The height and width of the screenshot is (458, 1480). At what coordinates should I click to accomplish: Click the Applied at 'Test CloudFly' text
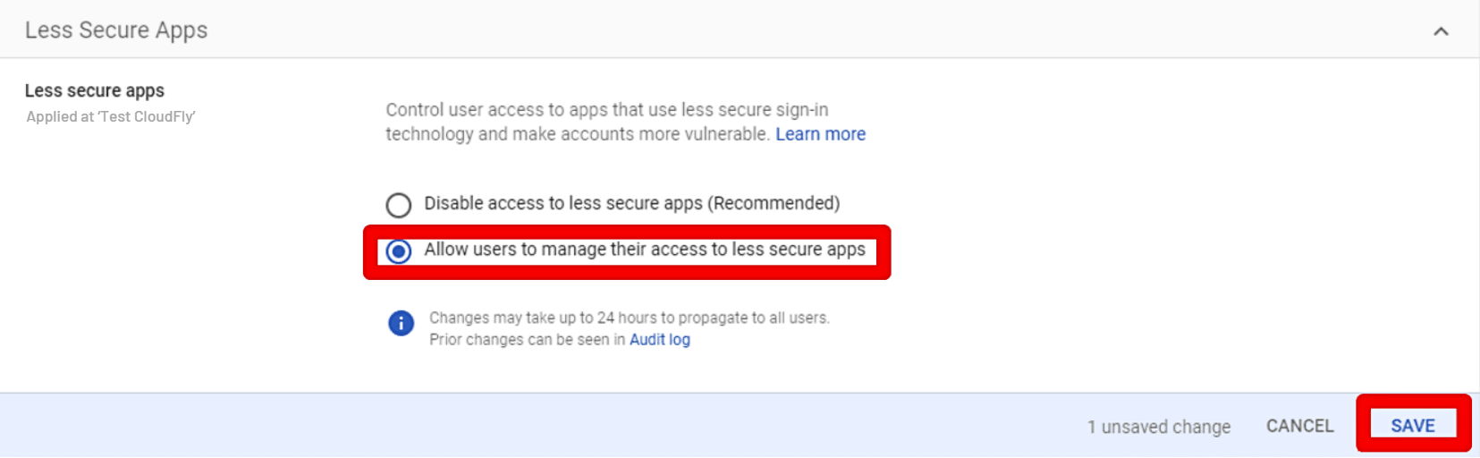point(111,116)
